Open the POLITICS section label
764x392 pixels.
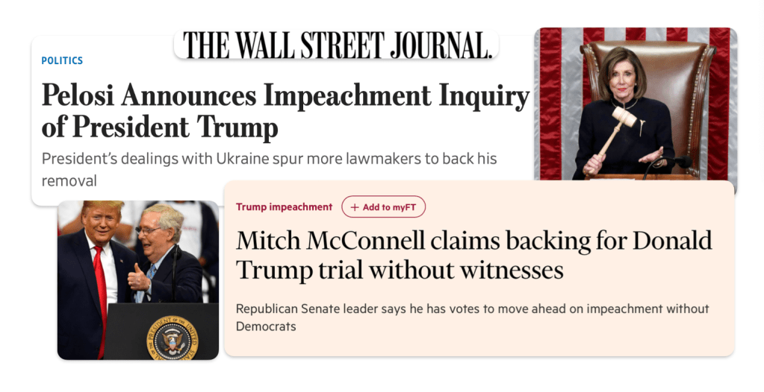pyautogui.click(x=62, y=60)
